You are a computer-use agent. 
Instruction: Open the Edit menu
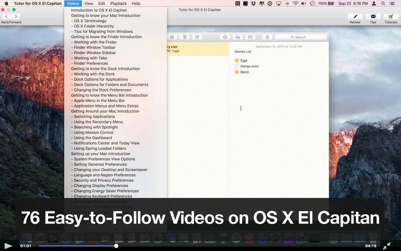[102, 4]
